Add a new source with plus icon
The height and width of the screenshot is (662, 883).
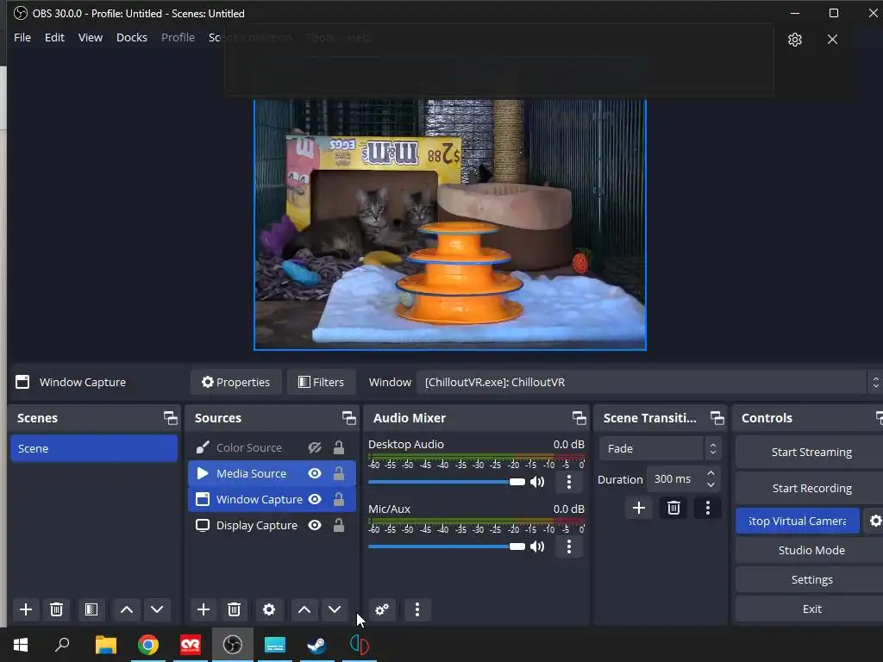[203, 609]
